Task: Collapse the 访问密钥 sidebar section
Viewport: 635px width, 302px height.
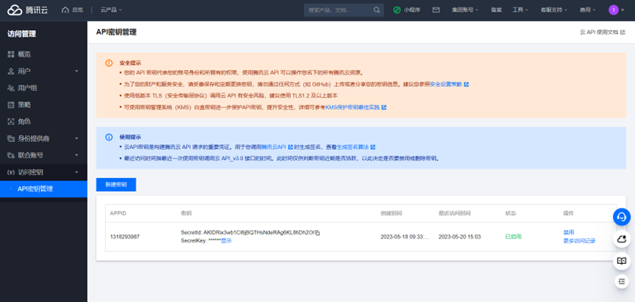Action: (x=43, y=172)
